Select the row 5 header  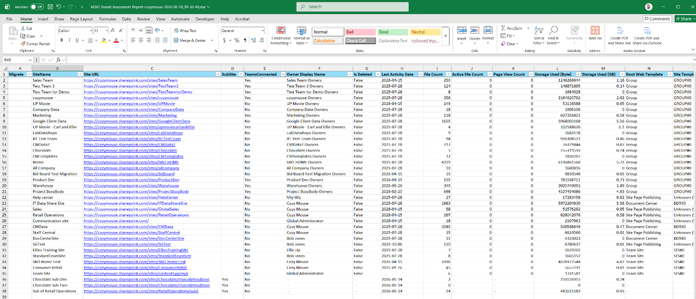[x=4, y=98]
